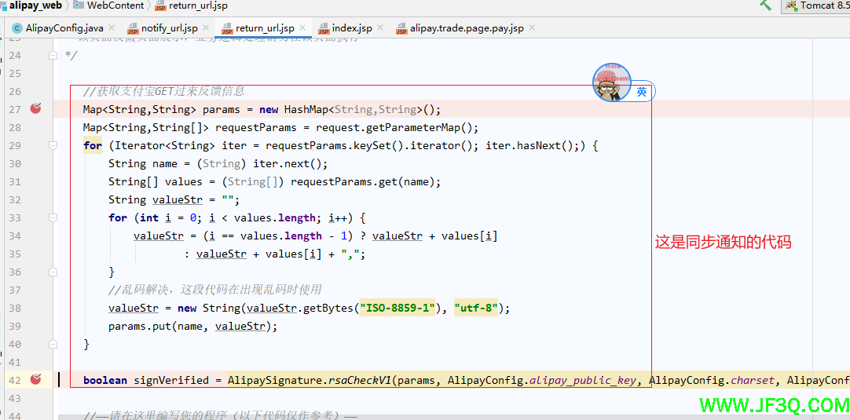Open the alipay.trade.page.pay.jsp tab

[466, 28]
